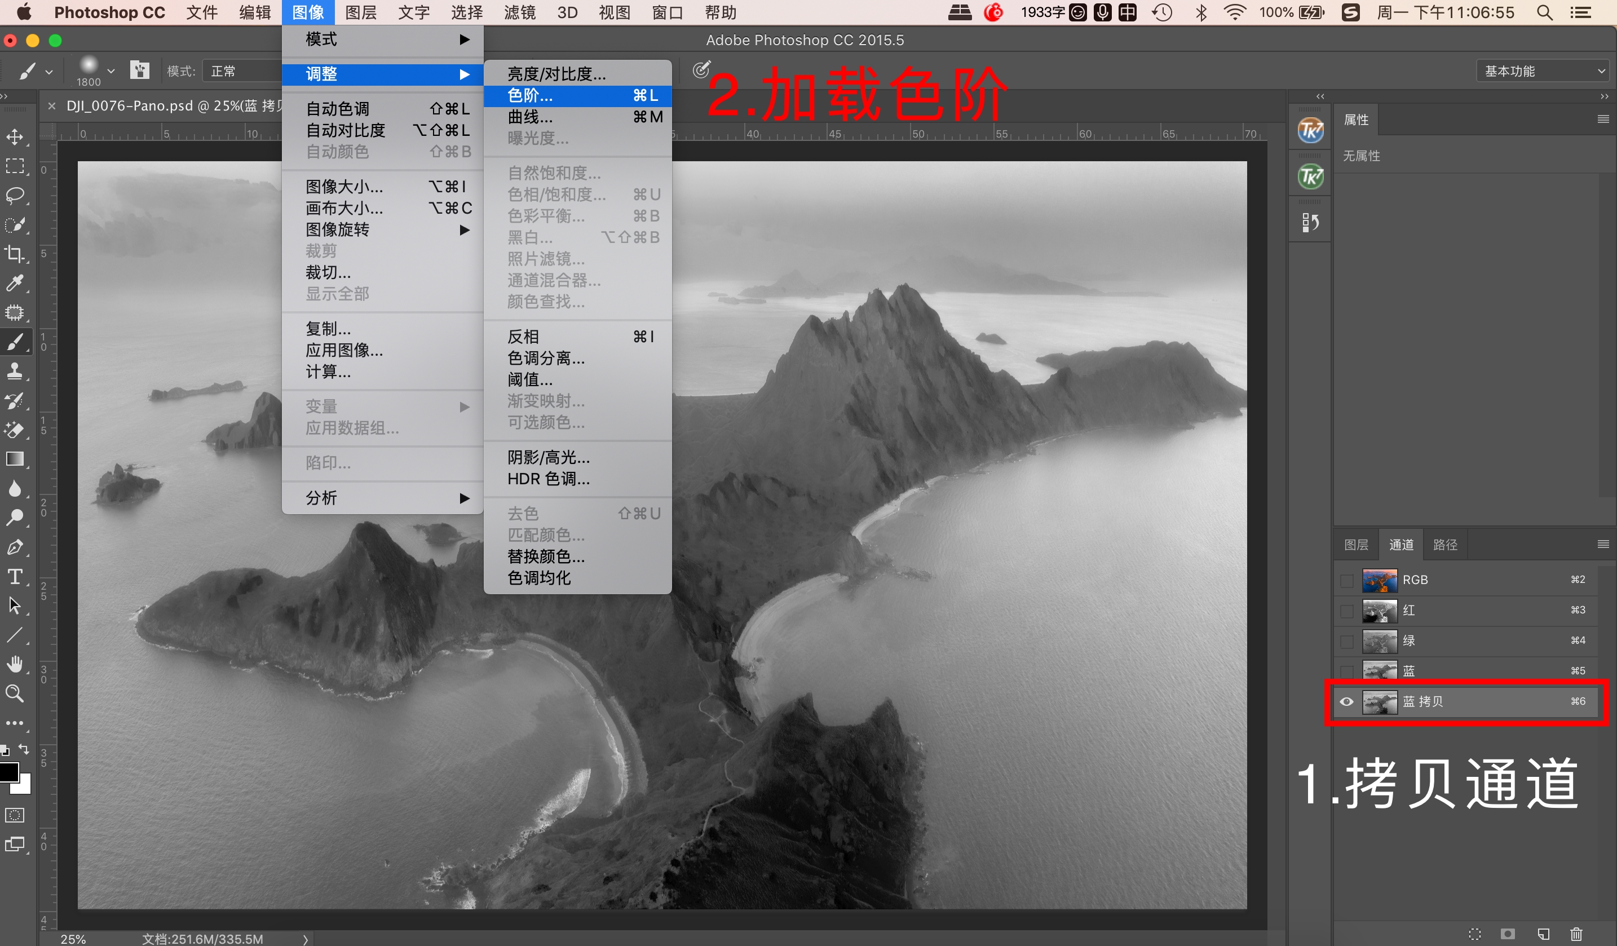Switch to the 图层 panel tab
Screen dimensions: 1617x946
tap(1356, 545)
